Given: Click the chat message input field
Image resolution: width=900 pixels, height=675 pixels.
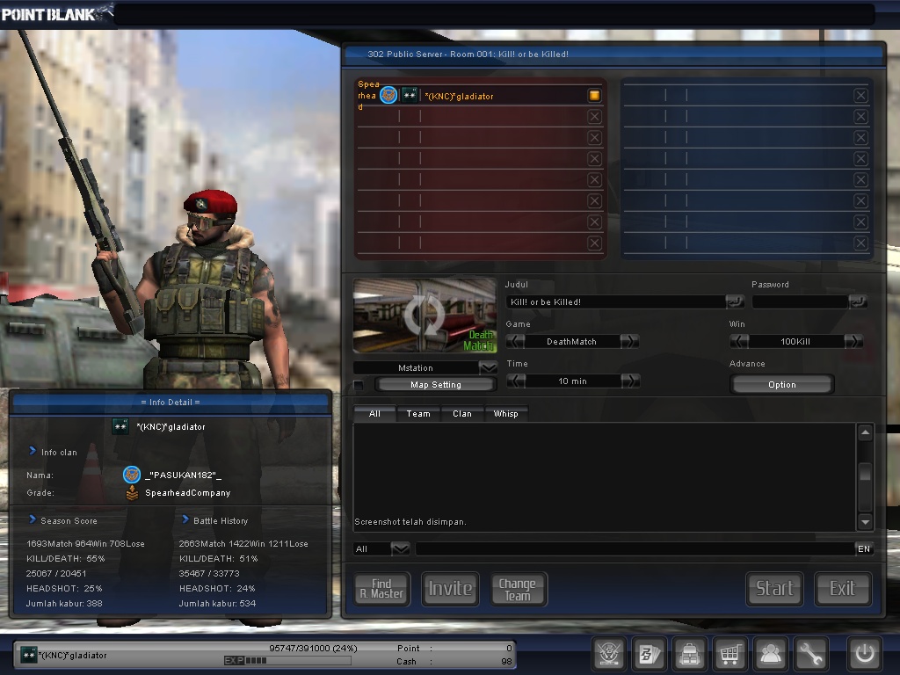Looking at the screenshot, I should coord(615,548).
